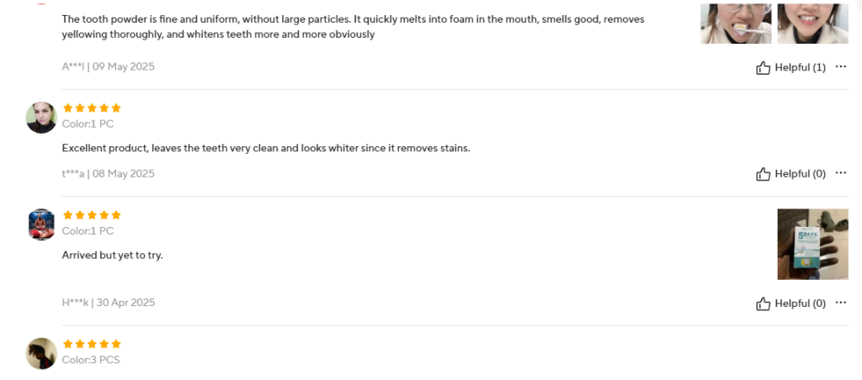862x380 pixels.
Task: Click five-star rating of H***k's review
Action: point(92,215)
